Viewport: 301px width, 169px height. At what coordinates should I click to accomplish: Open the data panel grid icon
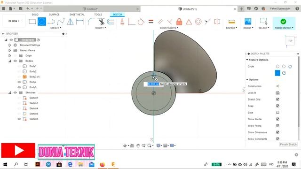pyautogui.click(x=3, y=8)
